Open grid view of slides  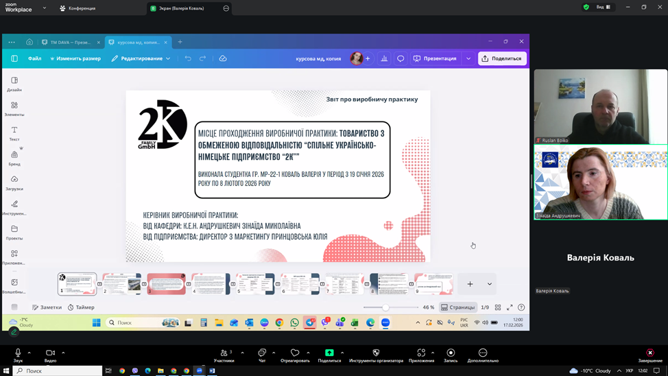click(x=498, y=307)
